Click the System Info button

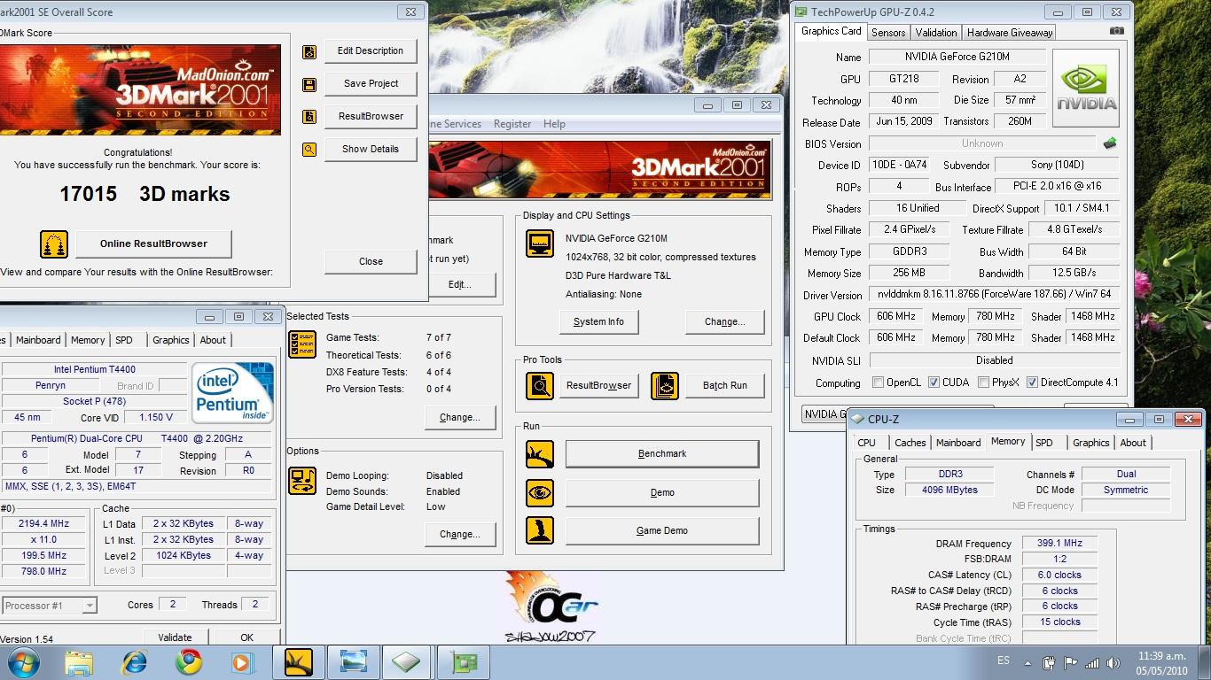[598, 321]
